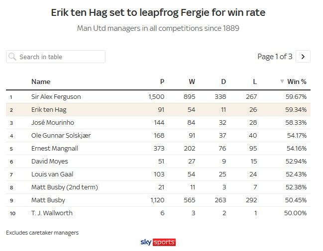The image size is (323, 251).
Task: Click the Win % sort arrow
Action: pos(282,82)
